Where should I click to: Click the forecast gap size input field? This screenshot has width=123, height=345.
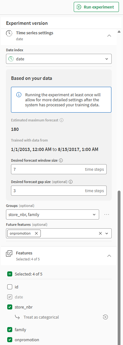pos(59,191)
